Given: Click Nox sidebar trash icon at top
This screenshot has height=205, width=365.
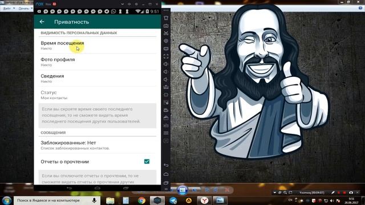Looking at the screenshot, I should pos(166,18).
